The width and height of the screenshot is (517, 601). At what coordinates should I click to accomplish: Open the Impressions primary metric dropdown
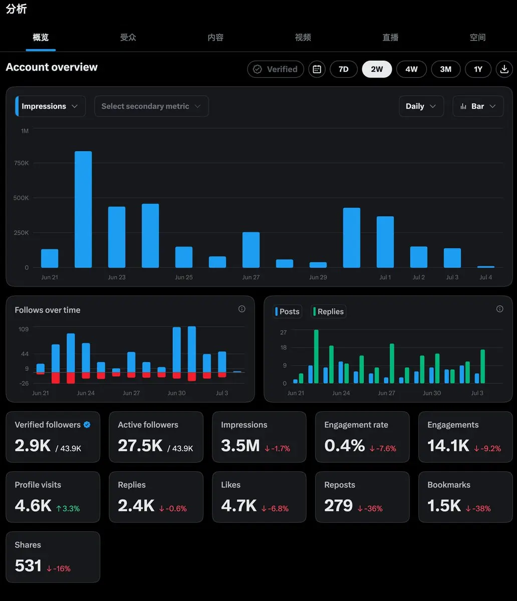pyautogui.click(x=51, y=106)
